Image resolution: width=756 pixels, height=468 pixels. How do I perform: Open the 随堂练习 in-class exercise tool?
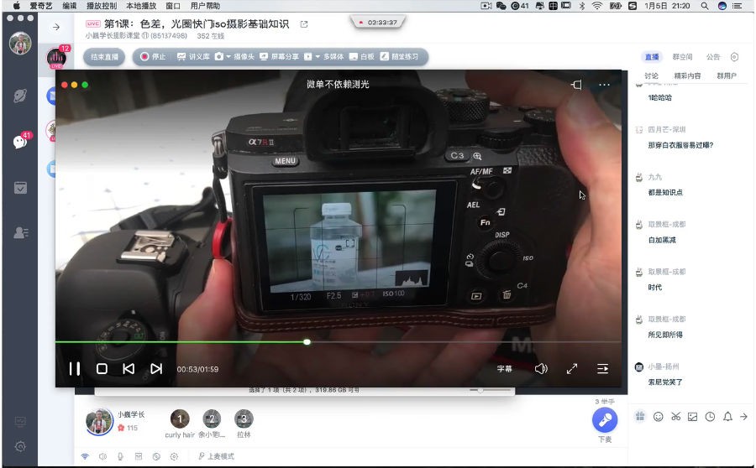pos(399,57)
